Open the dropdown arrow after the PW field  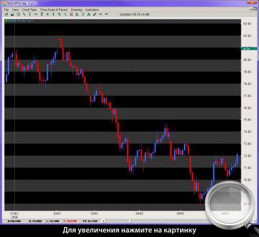[104, 221]
